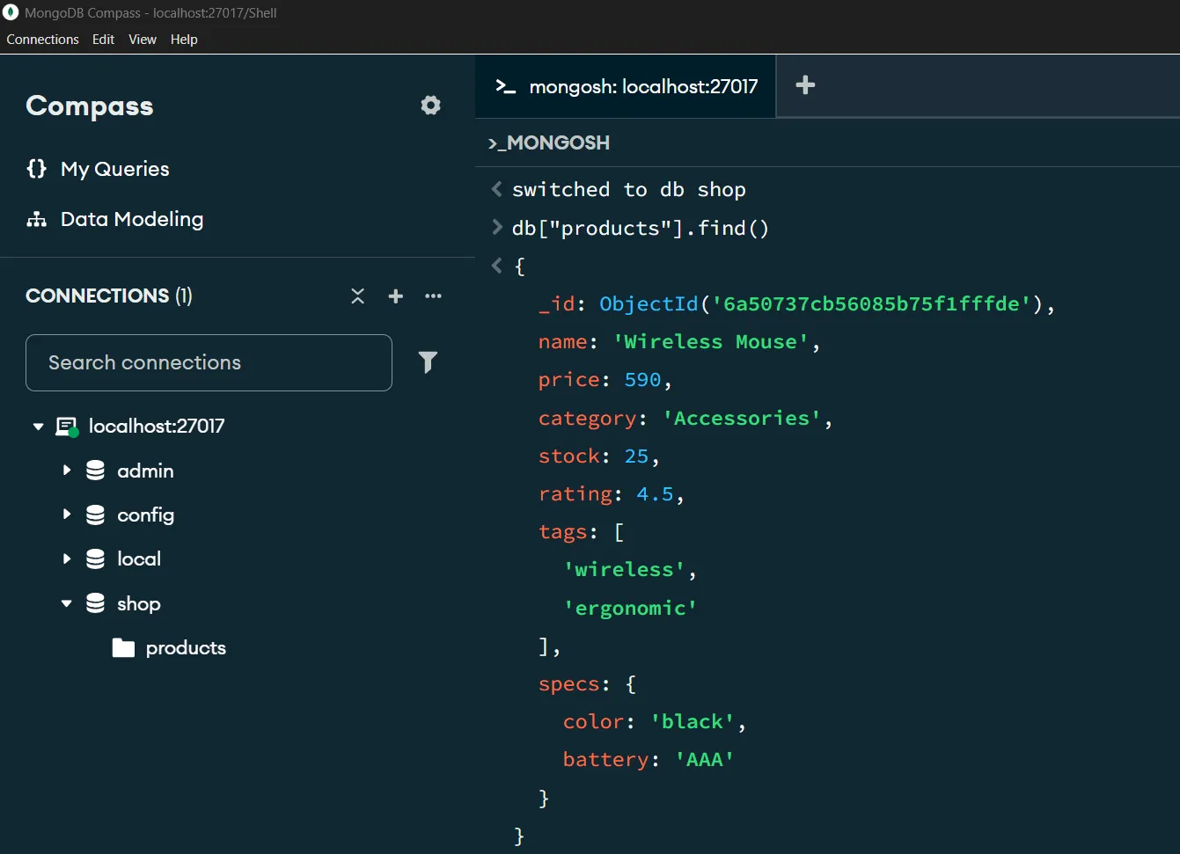
Task: Click the 'switched to db shop' output
Action: tap(629, 189)
